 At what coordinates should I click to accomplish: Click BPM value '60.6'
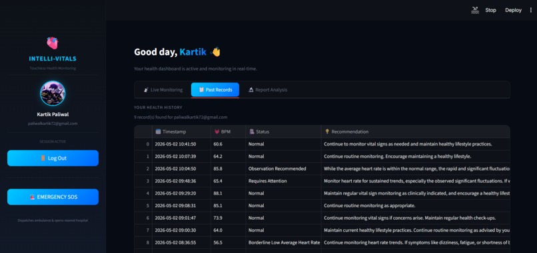click(218, 144)
